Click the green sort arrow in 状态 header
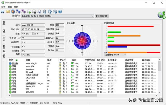Image resolution: width=166 pixels, height=105 pixels. [x=17, y=60]
